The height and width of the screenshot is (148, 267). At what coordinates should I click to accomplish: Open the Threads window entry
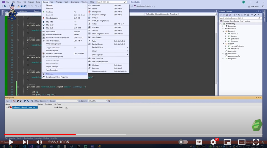(x=95, y=31)
